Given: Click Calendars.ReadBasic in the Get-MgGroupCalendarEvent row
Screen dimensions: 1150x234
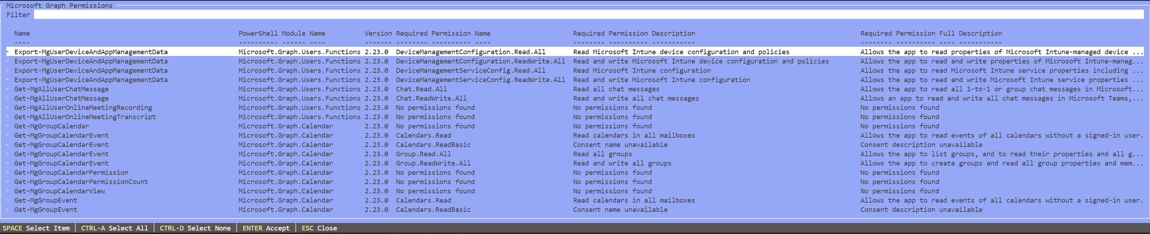Looking at the screenshot, I should [433, 145].
